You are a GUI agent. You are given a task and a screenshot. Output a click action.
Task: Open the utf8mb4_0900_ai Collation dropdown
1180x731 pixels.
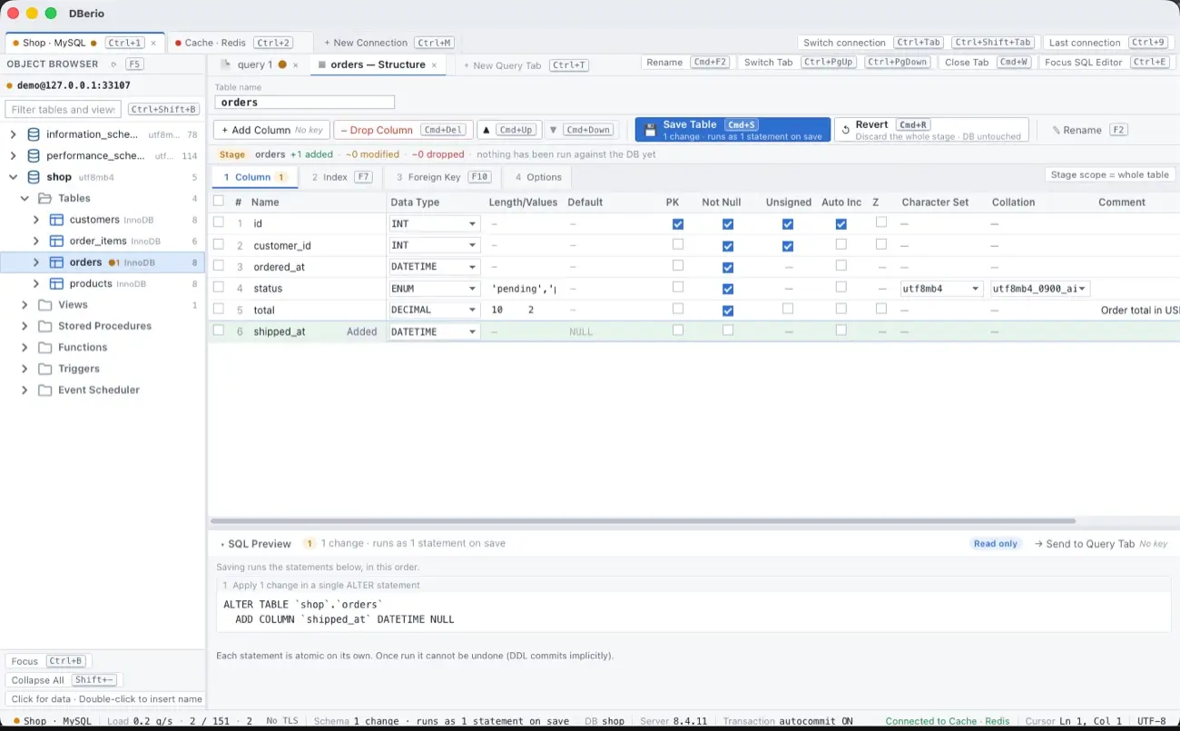click(1040, 289)
